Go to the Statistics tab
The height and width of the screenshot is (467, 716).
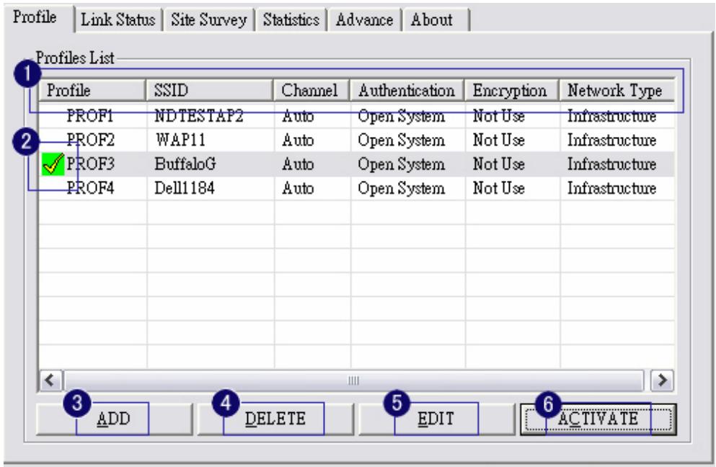(291, 20)
